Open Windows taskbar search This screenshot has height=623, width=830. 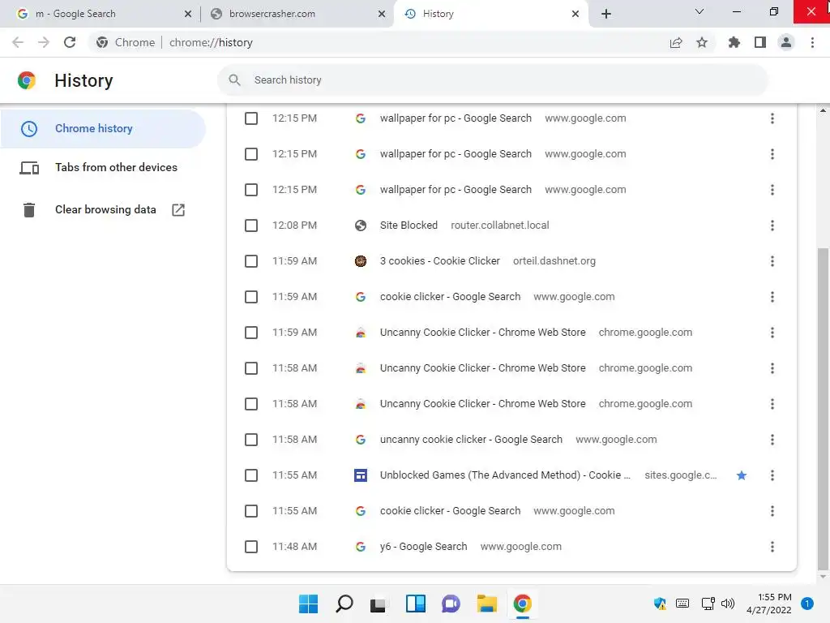344,604
